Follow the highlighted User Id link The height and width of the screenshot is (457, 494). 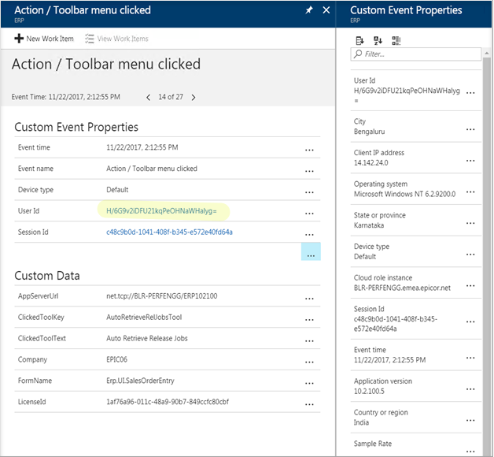pos(161,211)
